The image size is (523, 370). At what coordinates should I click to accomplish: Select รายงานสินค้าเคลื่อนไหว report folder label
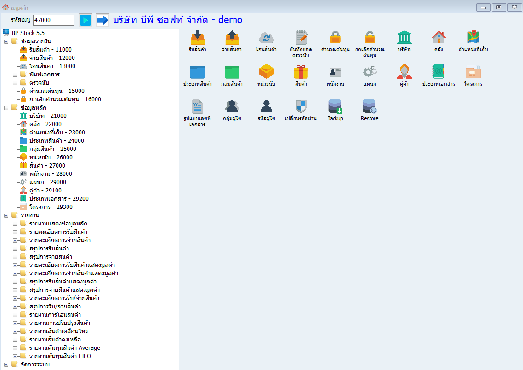(x=58, y=331)
